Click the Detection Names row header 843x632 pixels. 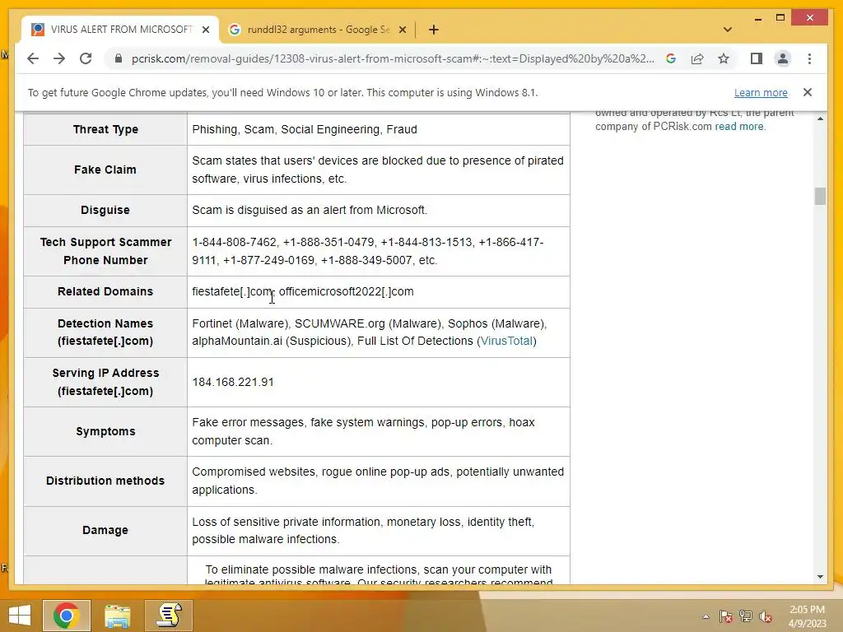(x=105, y=332)
